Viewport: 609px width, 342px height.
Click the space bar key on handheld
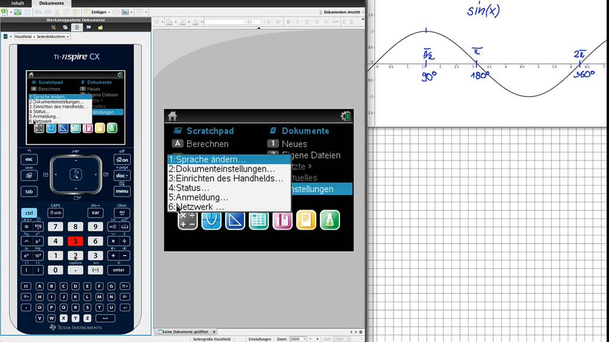click(105, 318)
